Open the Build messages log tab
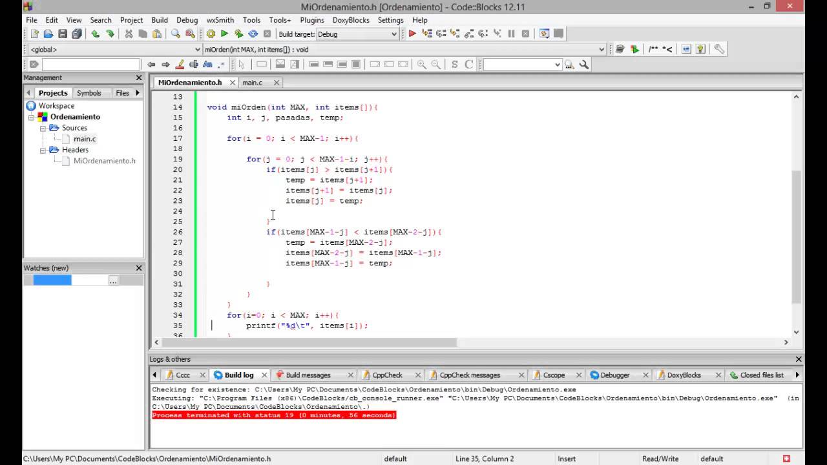827x465 pixels. pyautogui.click(x=308, y=375)
